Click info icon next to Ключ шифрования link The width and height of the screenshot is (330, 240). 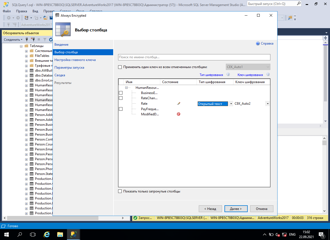click(x=268, y=75)
